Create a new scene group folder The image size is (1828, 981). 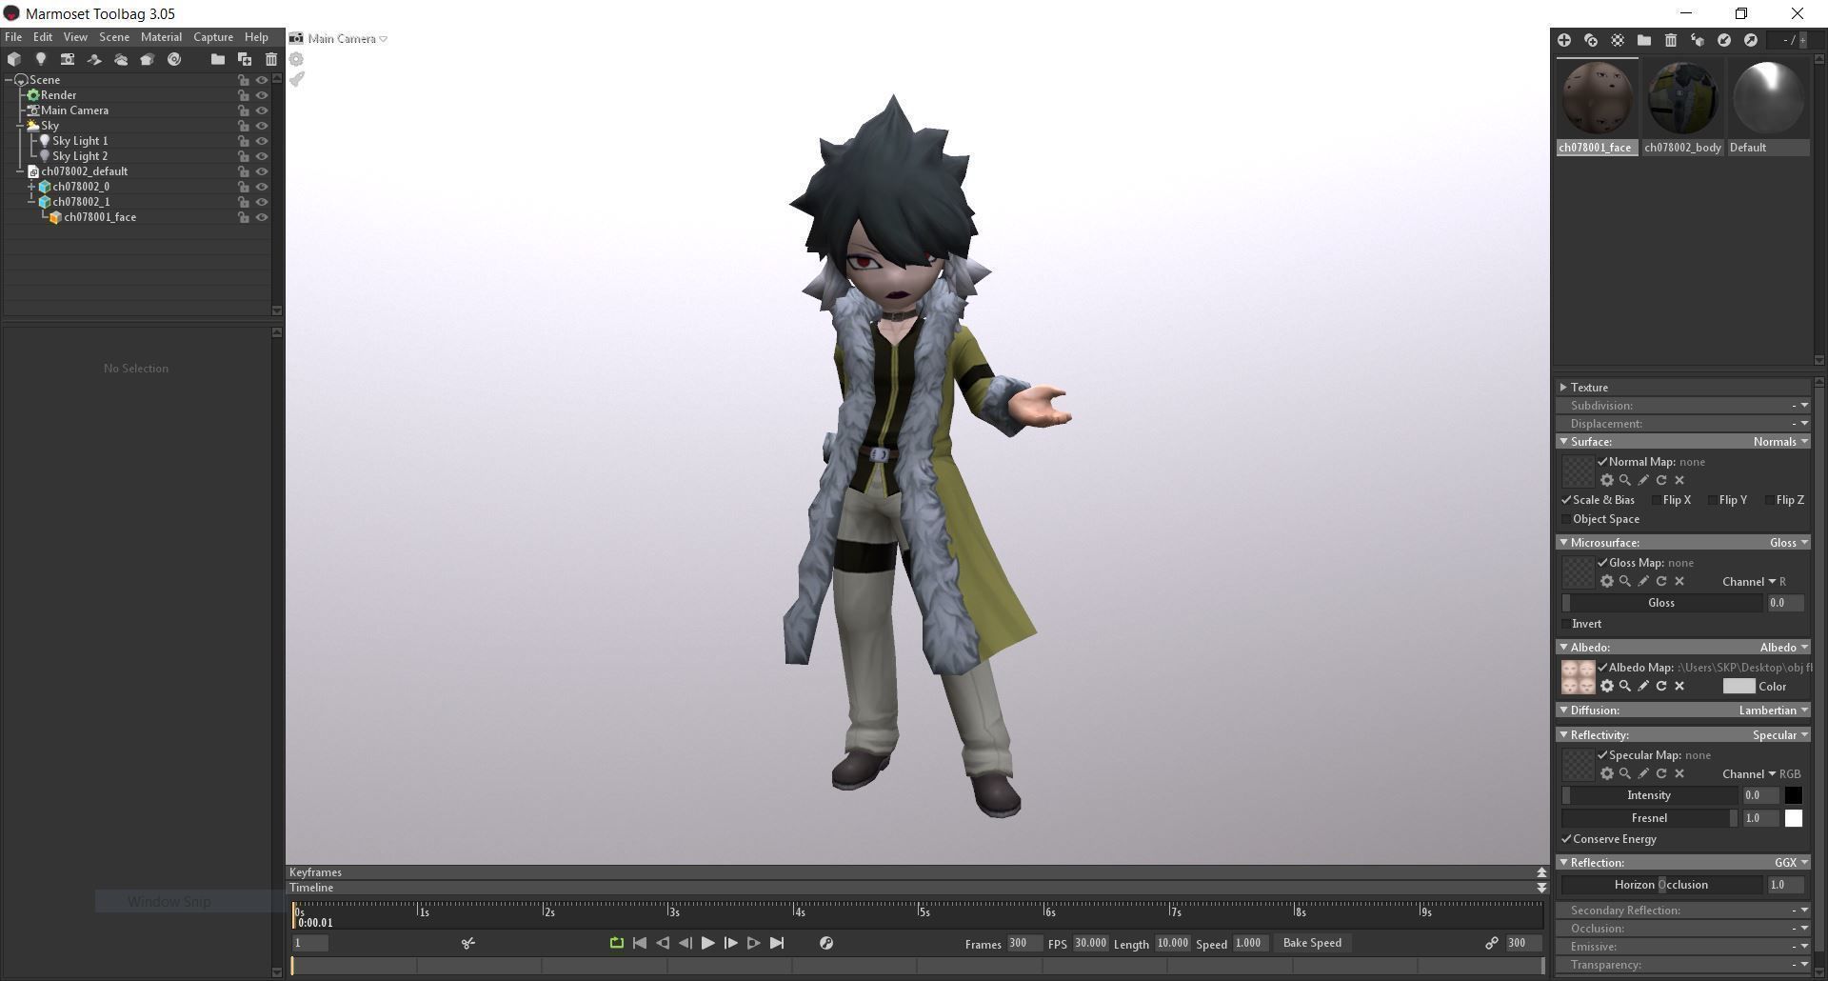pyautogui.click(x=218, y=59)
